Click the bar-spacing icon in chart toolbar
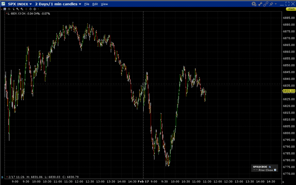Screen dimensions: 296x185 coord(30,9)
